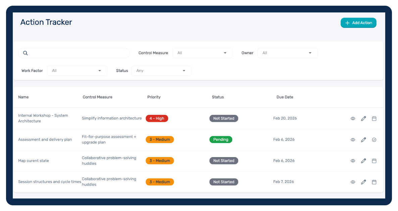The height and width of the screenshot is (211, 398).
Task: View Session structures row via eye icon
Action: pyautogui.click(x=353, y=182)
